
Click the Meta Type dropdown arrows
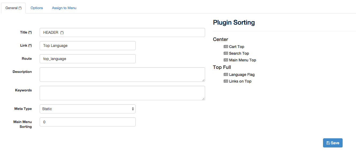pyautogui.click(x=133, y=109)
